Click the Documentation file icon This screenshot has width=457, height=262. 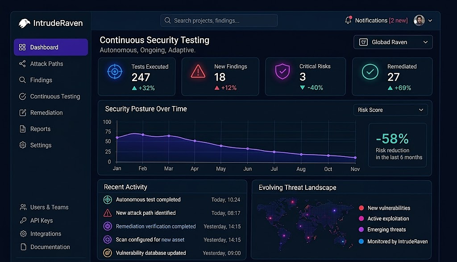coord(23,247)
